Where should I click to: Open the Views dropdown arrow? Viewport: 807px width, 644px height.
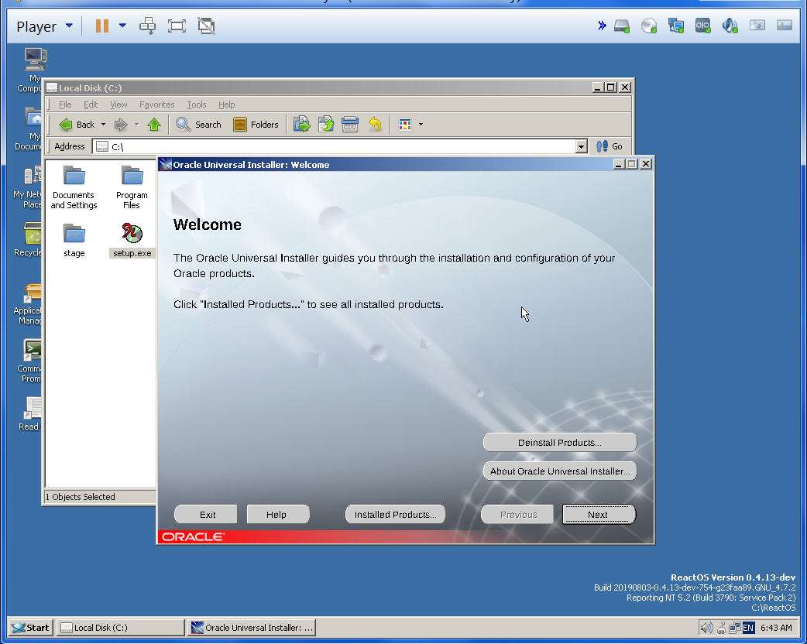coord(421,125)
